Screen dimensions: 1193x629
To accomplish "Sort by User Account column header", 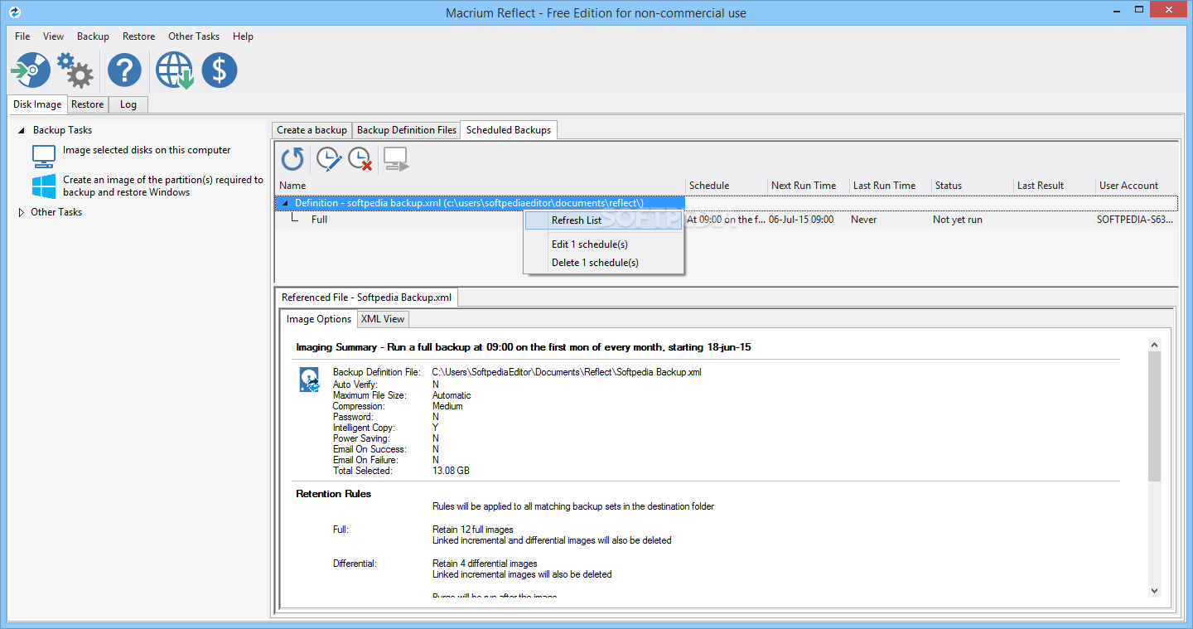I will tap(1137, 186).
